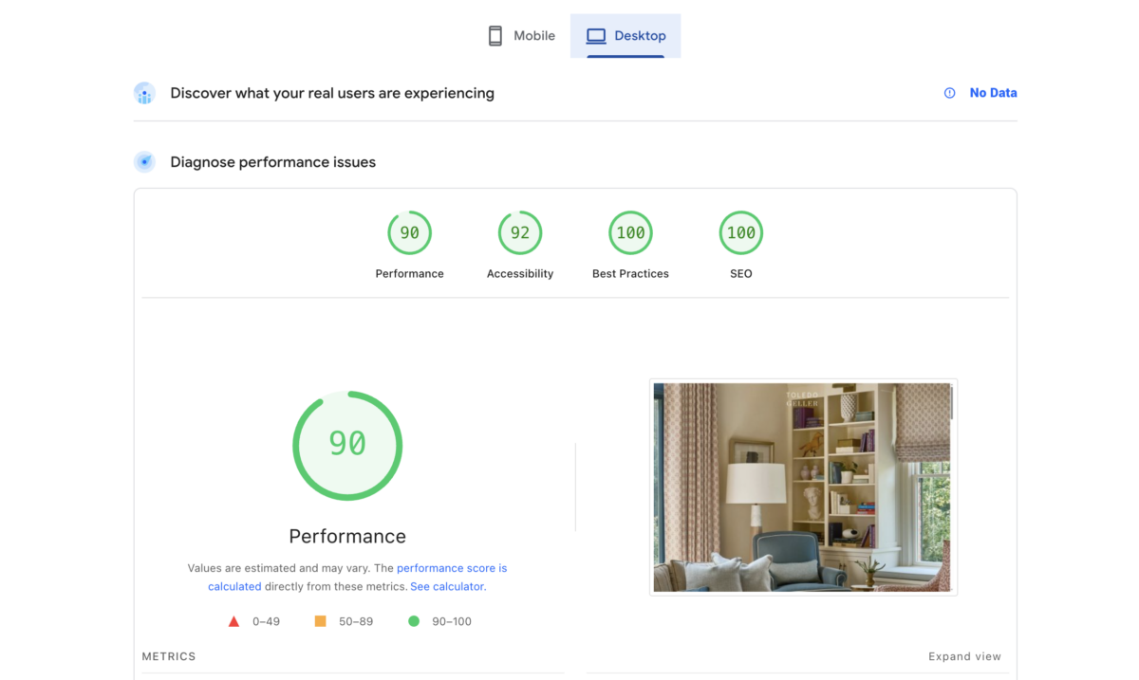The height and width of the screenshot is (680, 1139).
Task: Click the red triangle 0–49 legend icon
Action: pyautogui.click(x=233, y=622)
